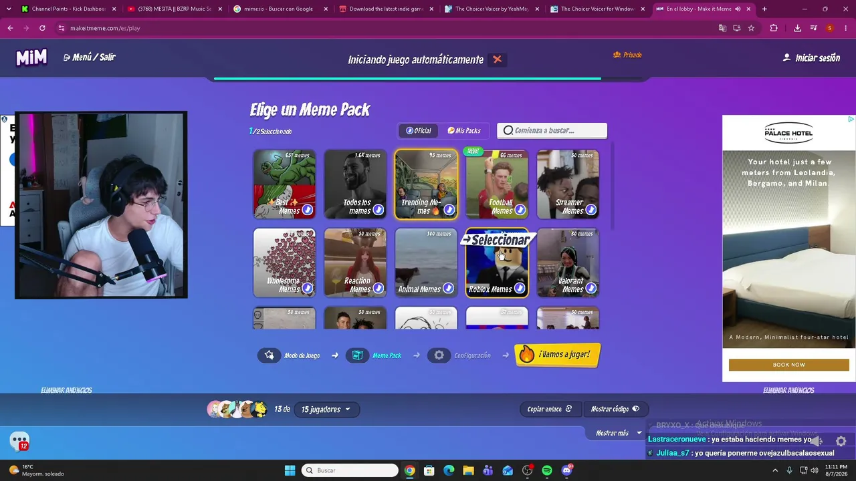This screenshot has height=481, width=856.
Task: Click Eliminar anuncios below the hotel ad
Action: pyautogui.click(x=788, y=390)
